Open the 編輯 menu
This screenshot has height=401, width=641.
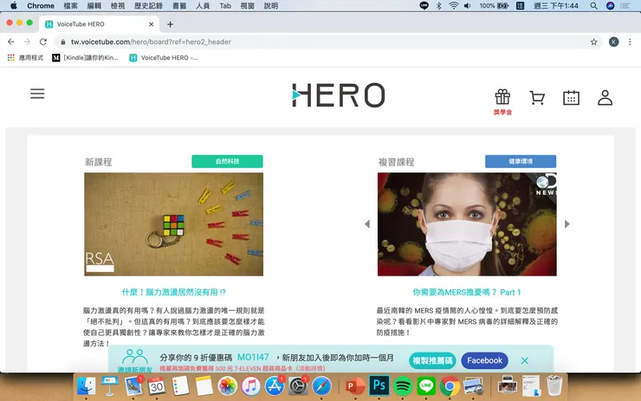(94, 6)
